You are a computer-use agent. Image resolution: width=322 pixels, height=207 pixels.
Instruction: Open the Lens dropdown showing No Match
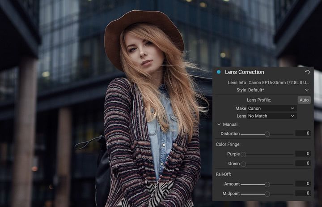[x=272, y=116]
